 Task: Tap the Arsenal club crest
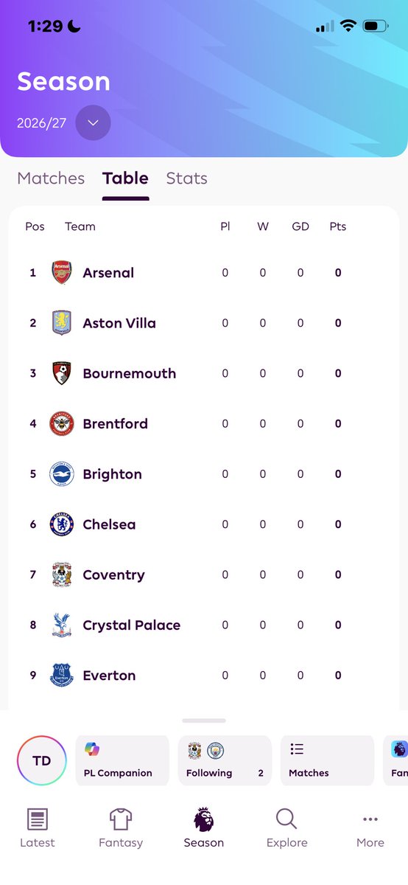click(x=62, y=273)
